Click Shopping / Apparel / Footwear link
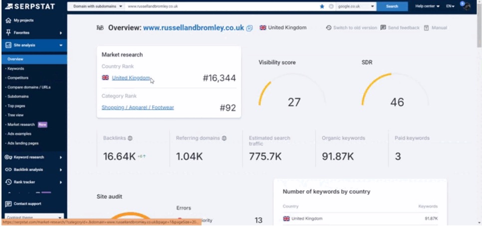482x227 pixels. tap(138, 108)
